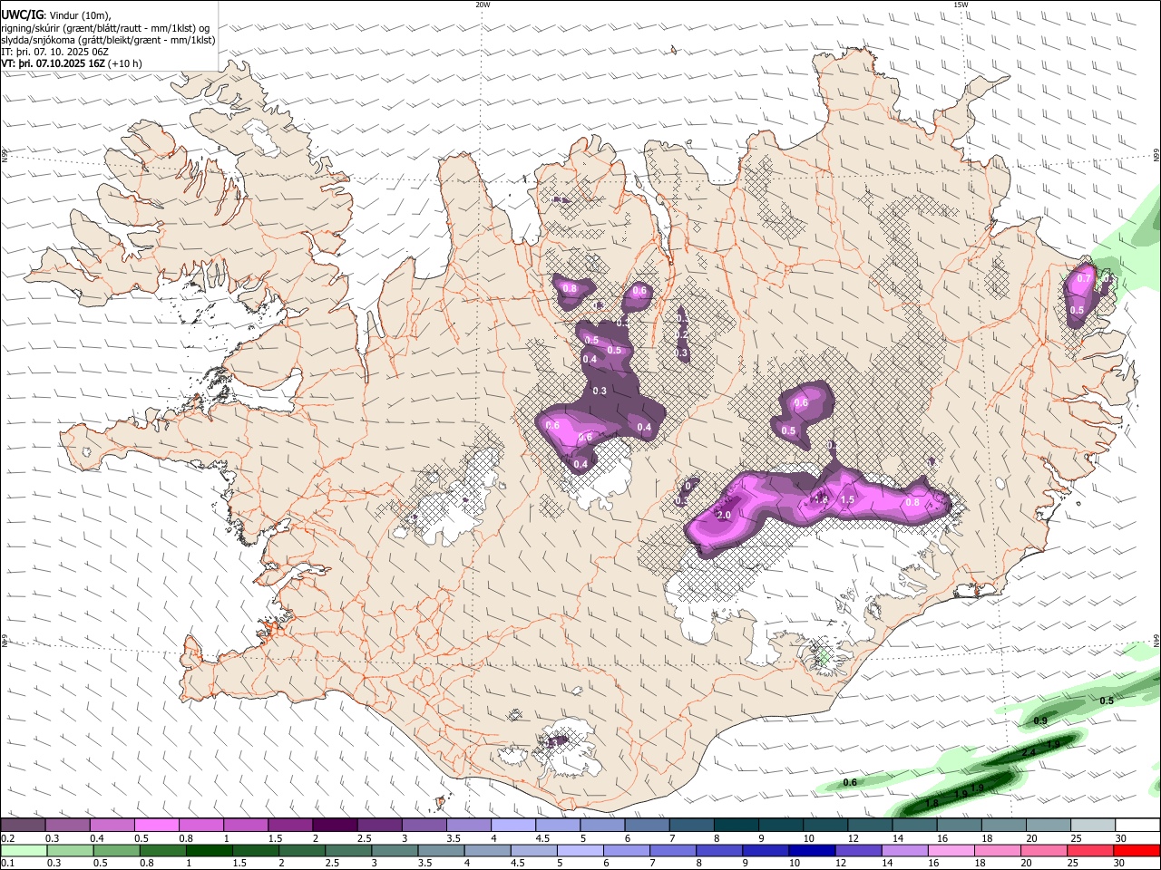Image resolution: width=1161 pixels, height=870 pixels.
Task: Pick lower legend dark green swatch between 1 and 1.5
Action: pos(209,850)
